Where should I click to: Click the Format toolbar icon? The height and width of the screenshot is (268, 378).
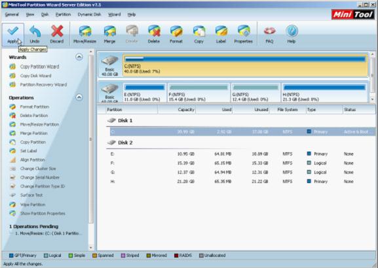pyautogui.click(x=176, y=31)
